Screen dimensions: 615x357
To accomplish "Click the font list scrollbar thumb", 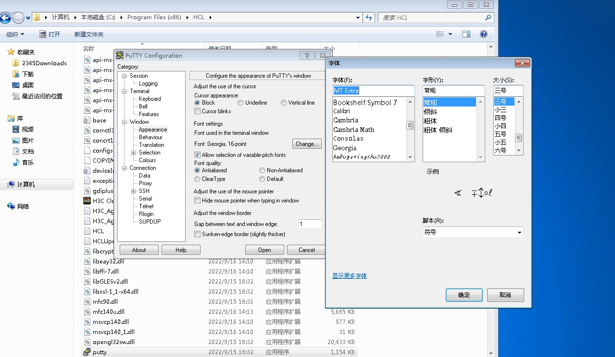I will coord(410,125).
